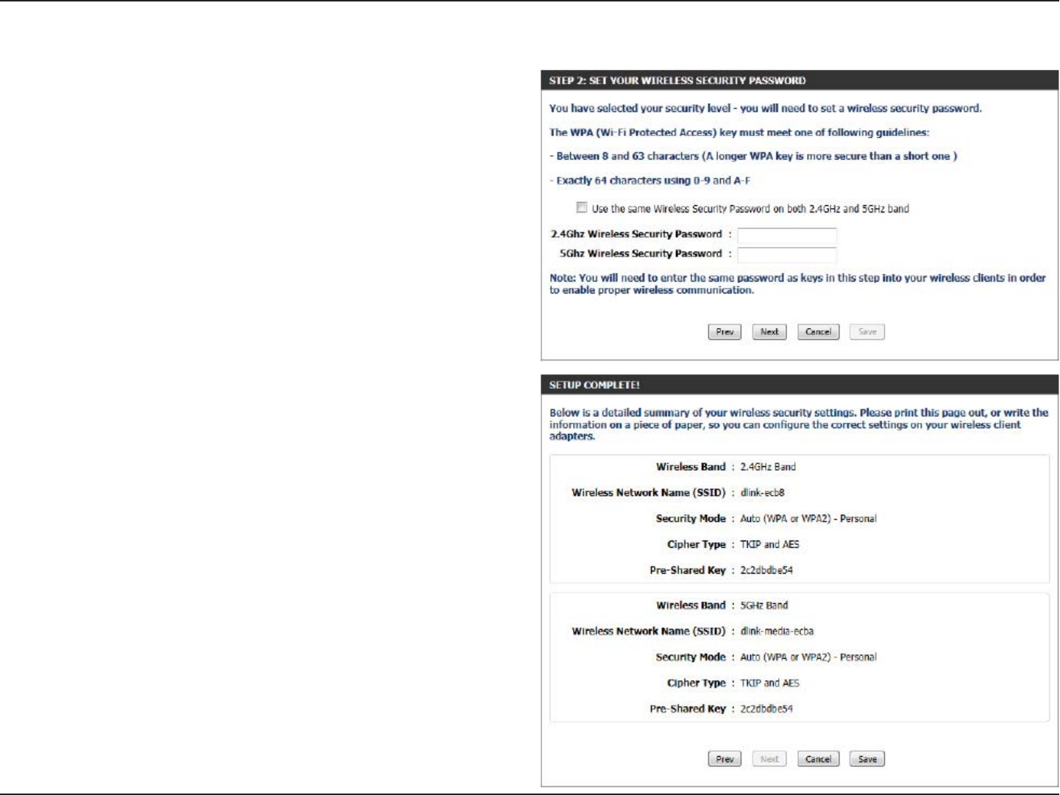Click Prev in the Setup Complete panel

coord(725,759)
